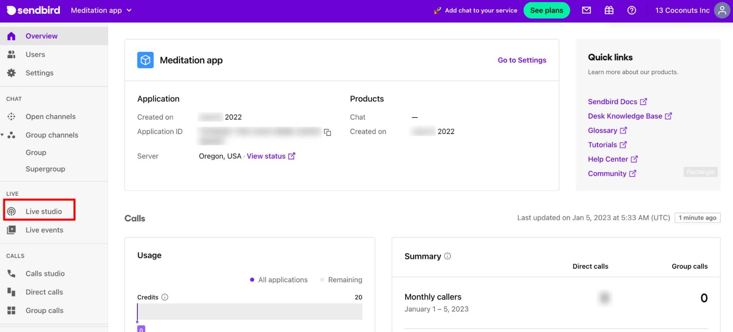This screenshot has height=332, width=733.
Task: Click the Summary info icon
Action: [447, 256]
